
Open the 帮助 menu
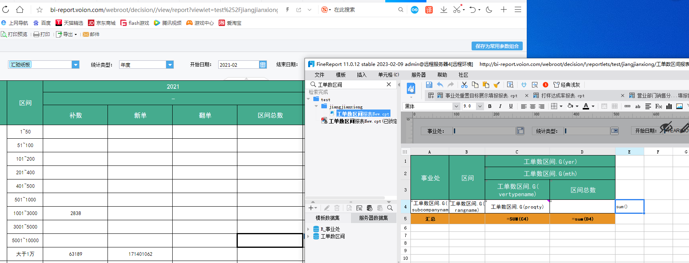tap(442, 75)
